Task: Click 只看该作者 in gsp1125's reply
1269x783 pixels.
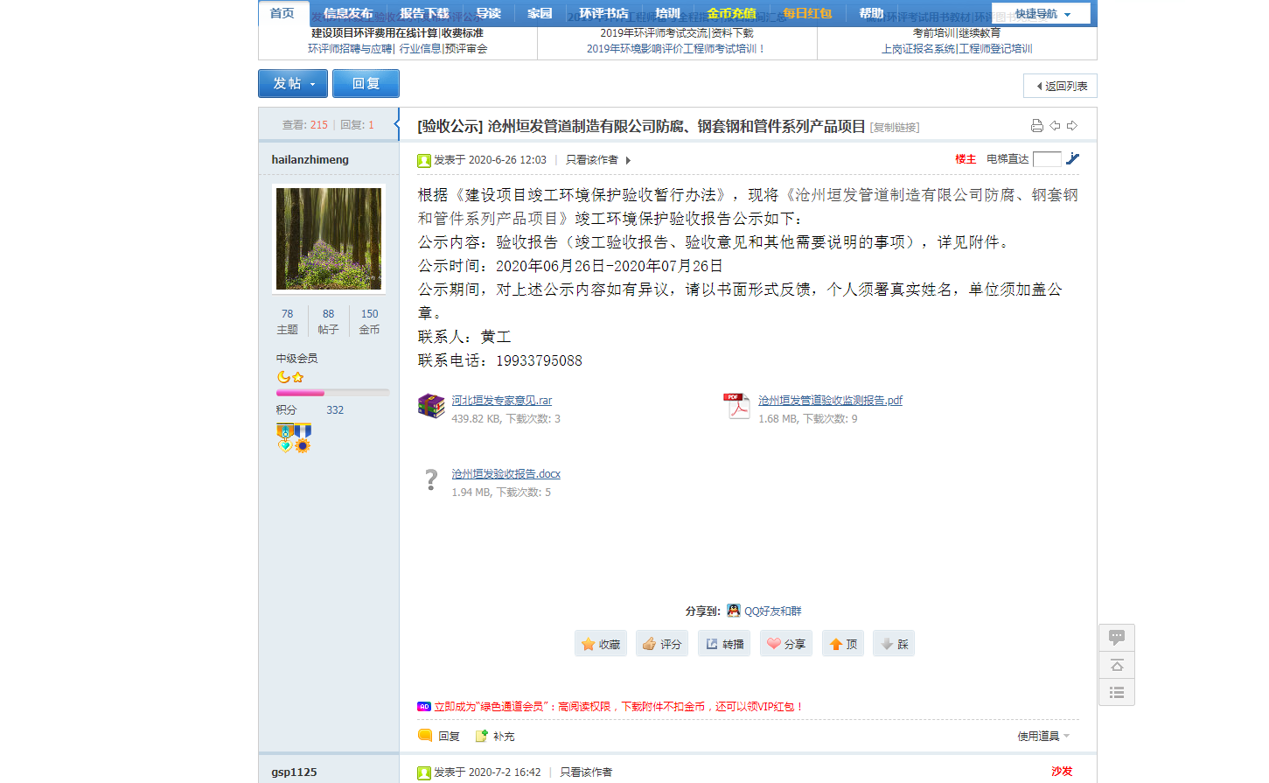Action: (x=586, y=773)
